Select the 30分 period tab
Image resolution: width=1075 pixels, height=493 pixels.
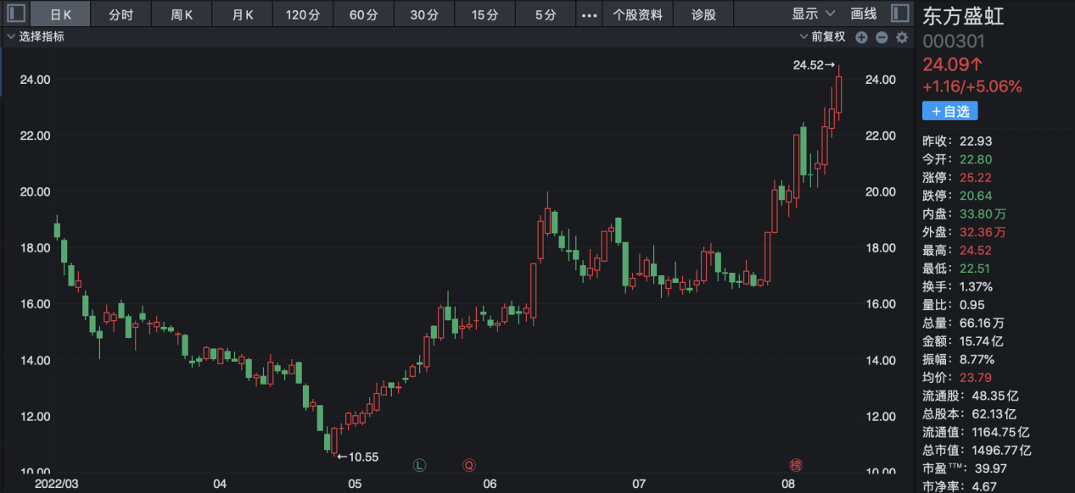tap(424, 14)
